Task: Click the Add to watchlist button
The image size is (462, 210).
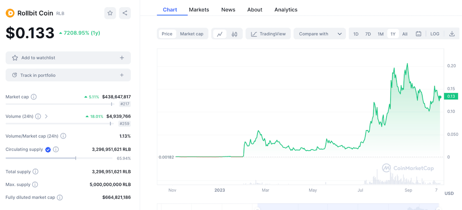Action: 68,58
